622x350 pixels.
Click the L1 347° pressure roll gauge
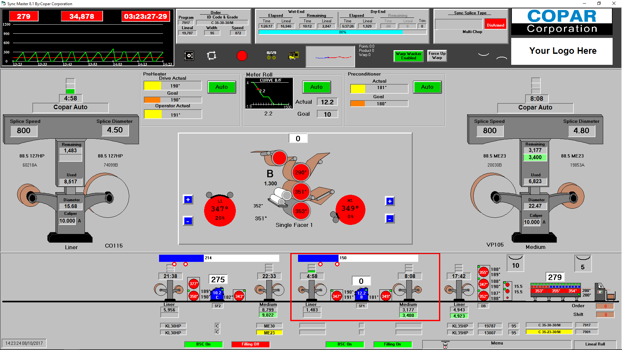pyautogui.click(x=220, y=211)
